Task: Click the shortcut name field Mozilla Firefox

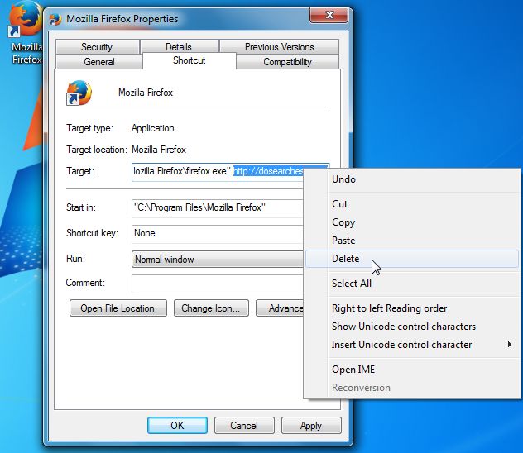Action: [146, 93]
